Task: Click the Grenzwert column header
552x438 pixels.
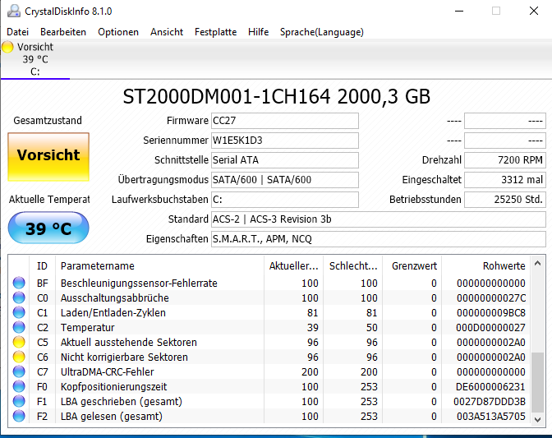Action: coord(412,265)
